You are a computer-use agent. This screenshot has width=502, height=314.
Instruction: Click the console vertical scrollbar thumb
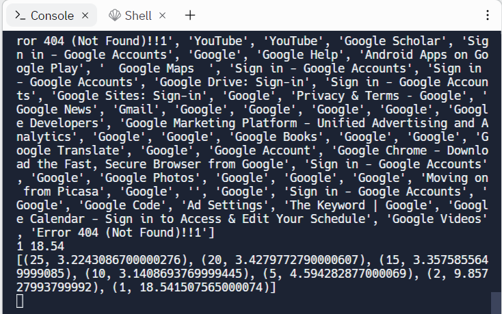[495, 302]
